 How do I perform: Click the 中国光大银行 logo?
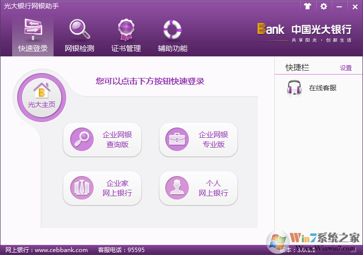coord(304,32)
